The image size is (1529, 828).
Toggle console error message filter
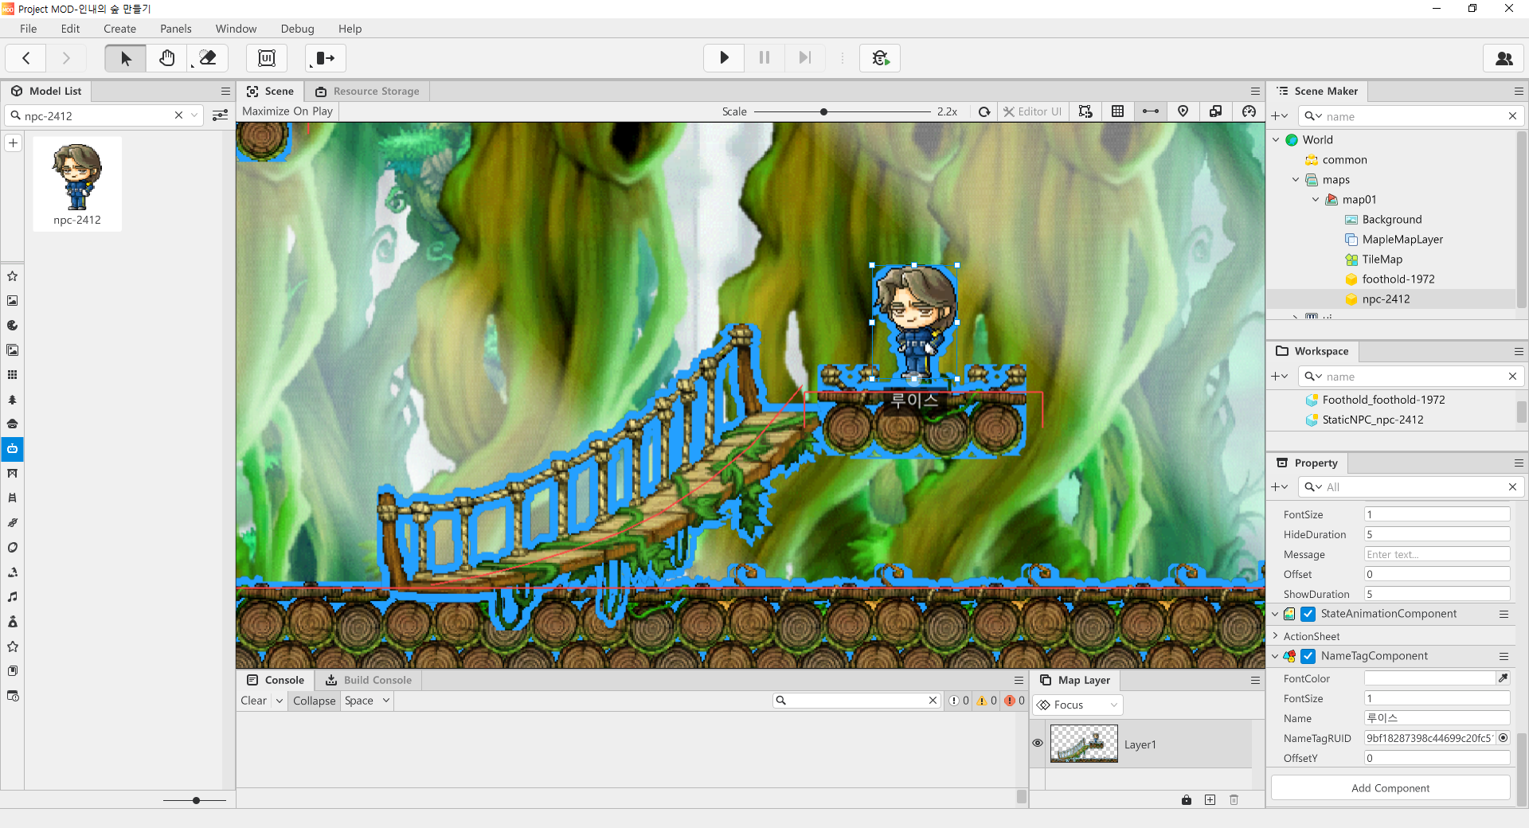[1015, 701]
